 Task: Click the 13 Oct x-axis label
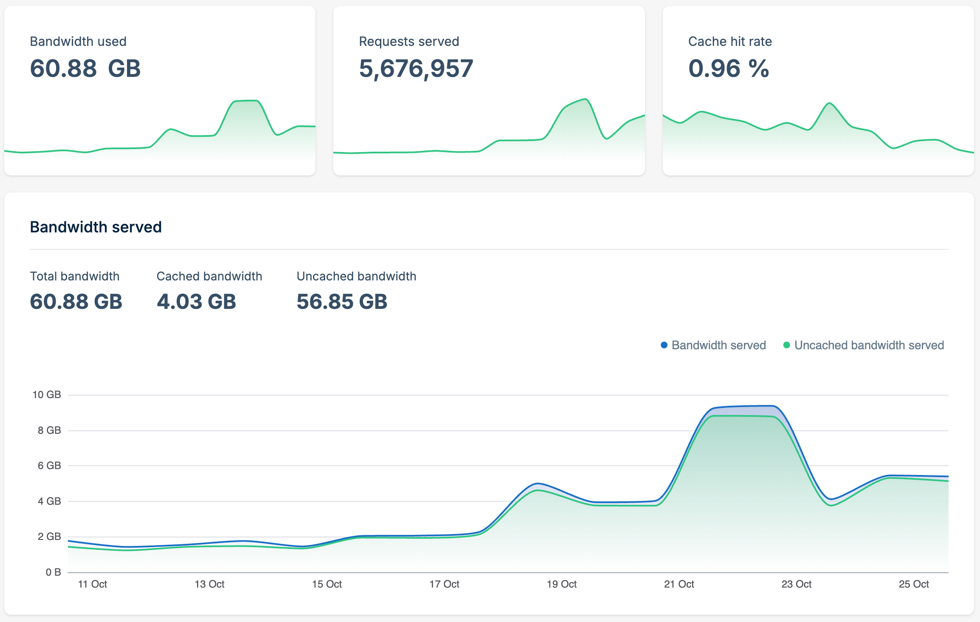209,584
